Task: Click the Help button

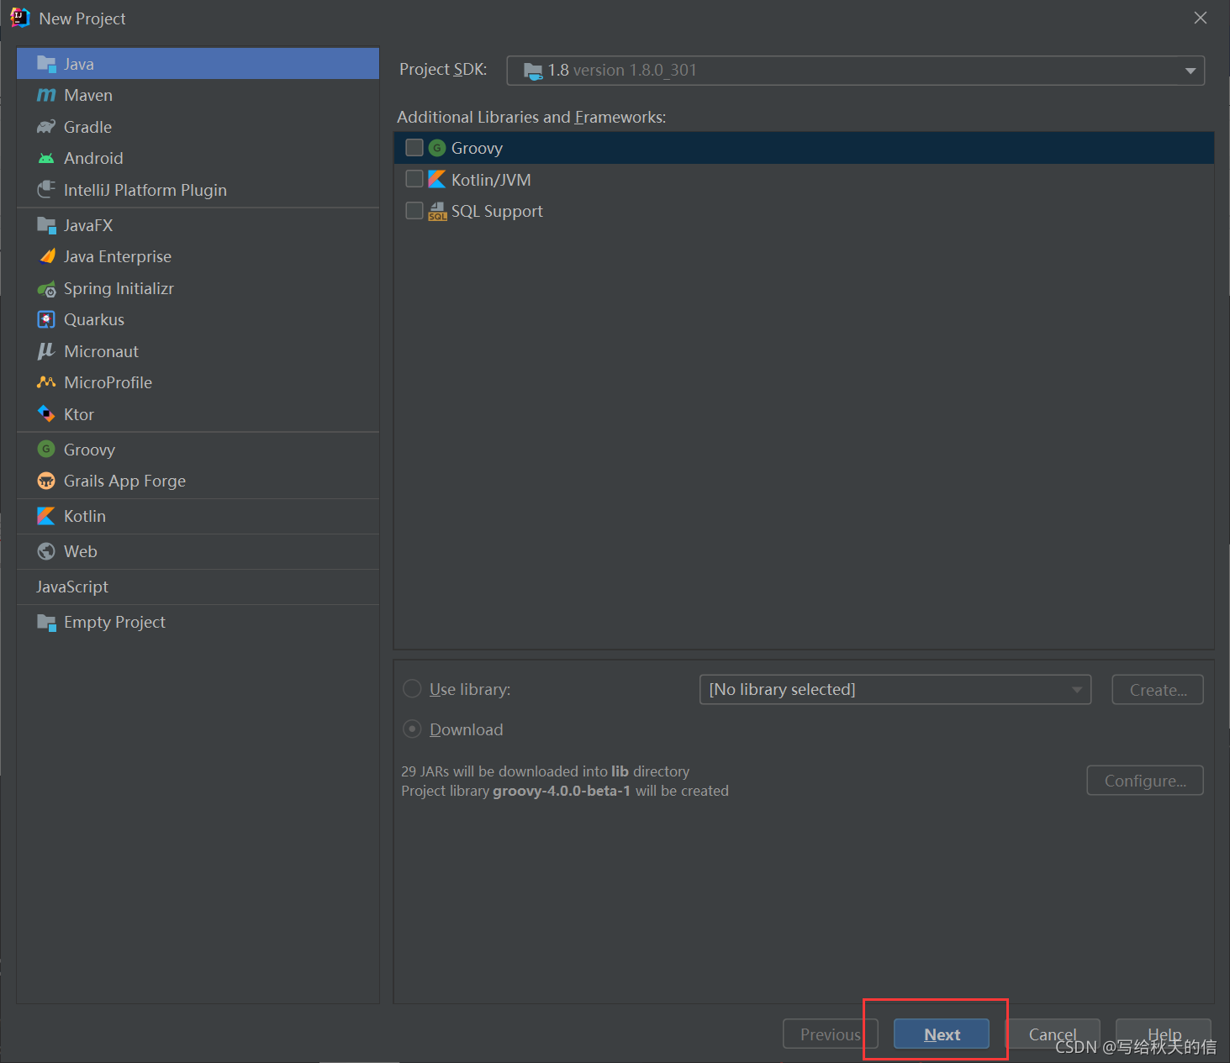Action: pos(1164,1034)
